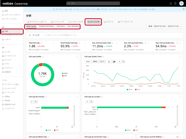Open the Call Queue sub-tab
Viewport: 186px width, 139px height.
click(61, 26)
